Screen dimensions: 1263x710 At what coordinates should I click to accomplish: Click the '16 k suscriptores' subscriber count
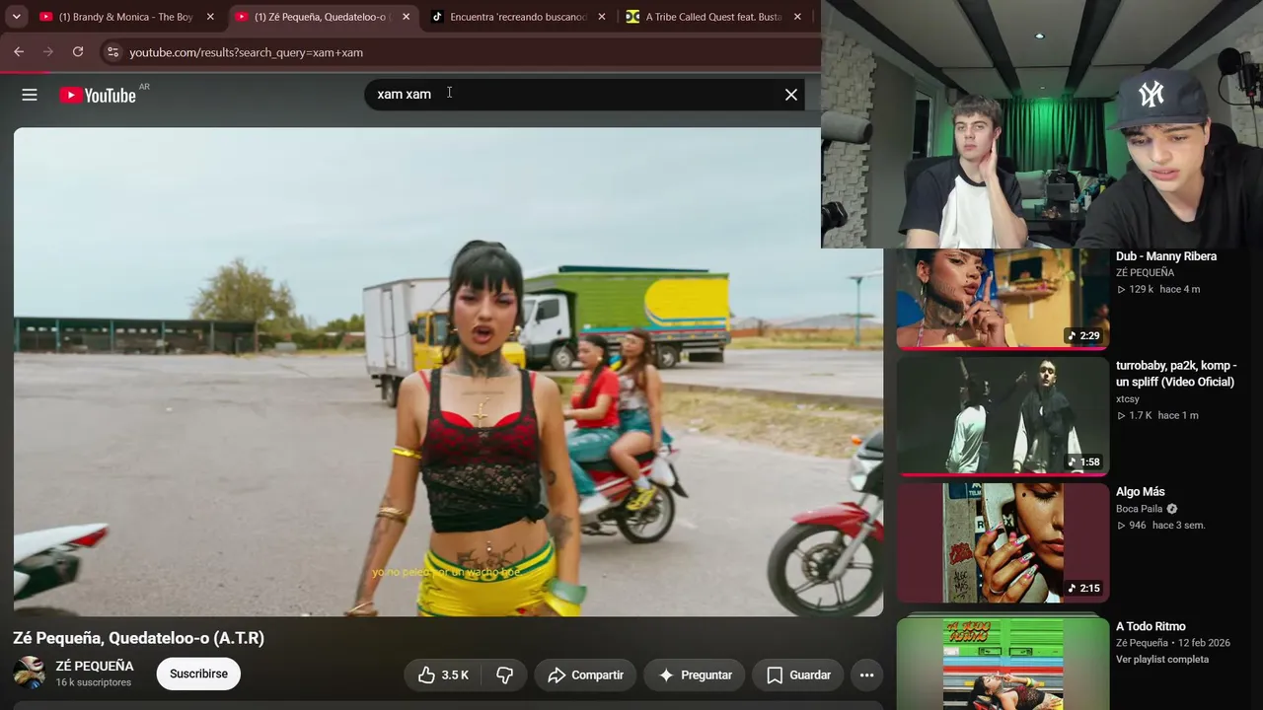click(93, 682)
